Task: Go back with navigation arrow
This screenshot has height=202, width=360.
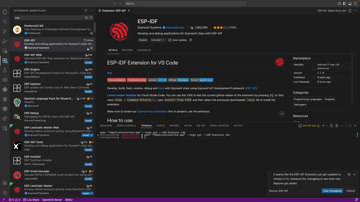Action: 115,4
